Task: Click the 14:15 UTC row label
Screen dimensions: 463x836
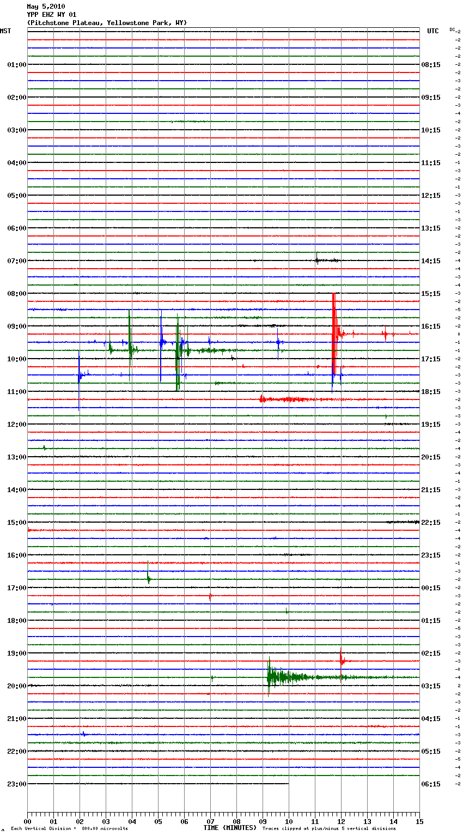Action: (x=431, y=261)
